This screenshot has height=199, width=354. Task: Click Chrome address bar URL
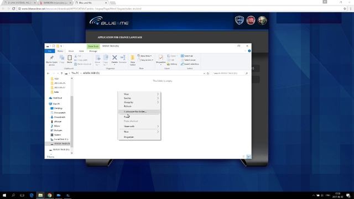(x=82, y=9)
